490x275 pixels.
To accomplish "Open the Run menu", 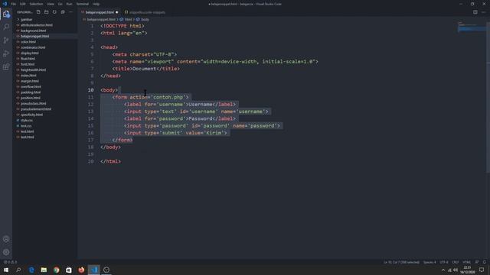I will (70, 4).
